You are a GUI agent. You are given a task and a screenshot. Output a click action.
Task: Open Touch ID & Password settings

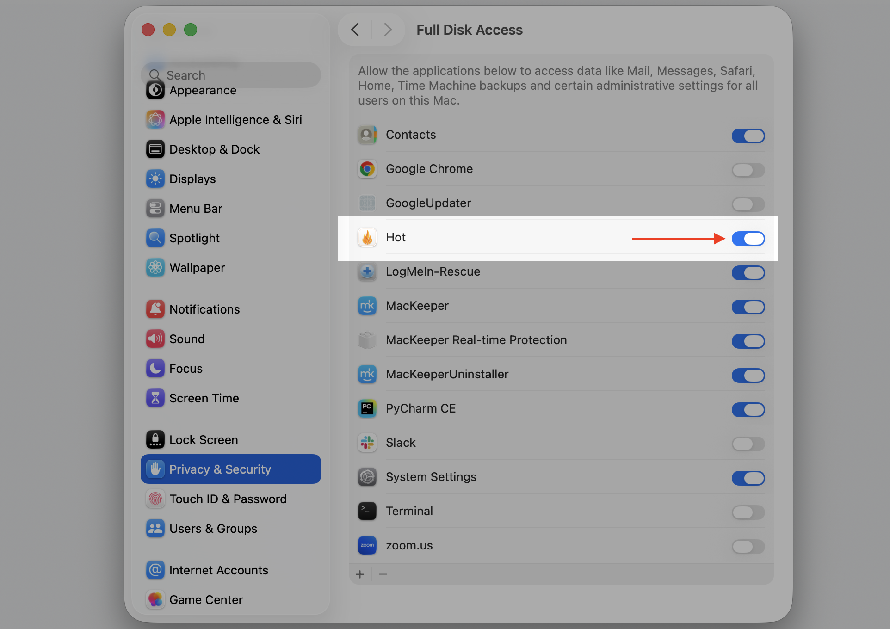230,499
